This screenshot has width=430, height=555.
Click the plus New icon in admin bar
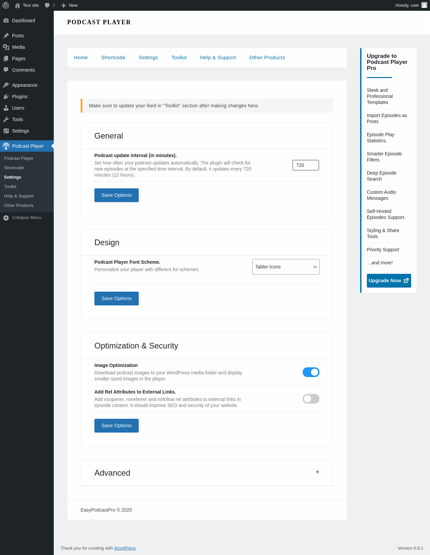point(63,5)
